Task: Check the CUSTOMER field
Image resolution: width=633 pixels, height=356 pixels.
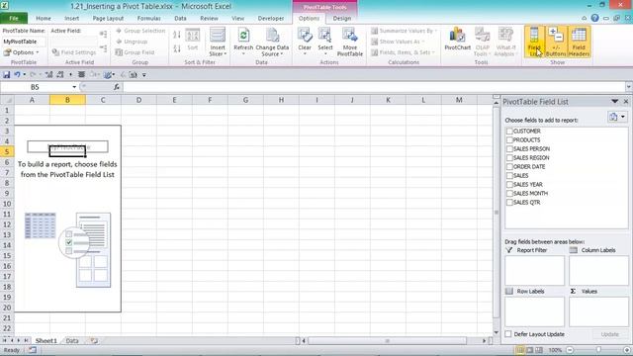Action: 509,132
